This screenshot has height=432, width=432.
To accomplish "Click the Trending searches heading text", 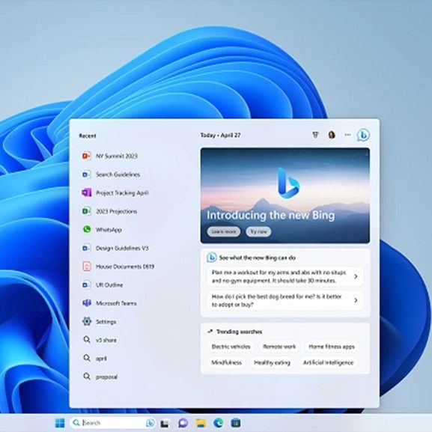I will point(239,332).
